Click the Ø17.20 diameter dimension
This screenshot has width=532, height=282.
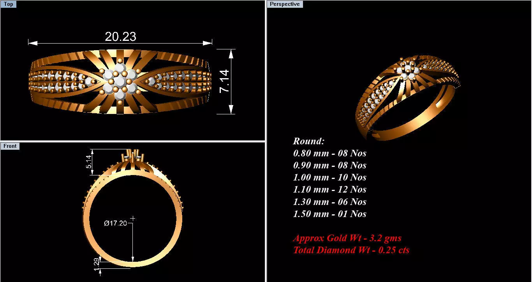(115, 223)
